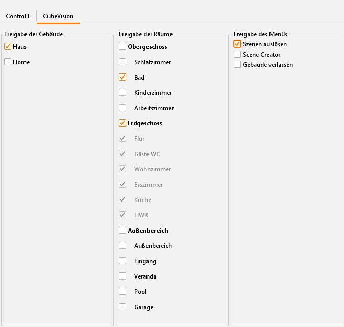Enable the Eingang room checkbox
Image resolution: width=344 pixels, height=327 pixels.
(122, 261)
